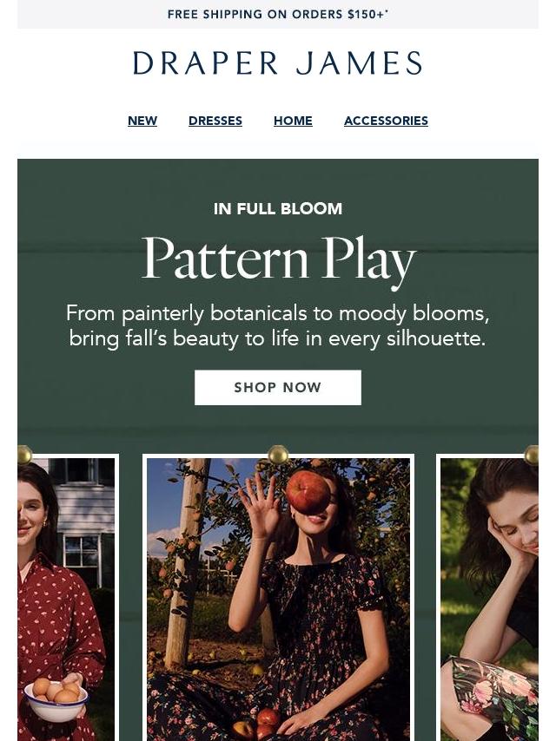
Task: Click the painterly botanicals description text
Action: (x=278, y=326)
